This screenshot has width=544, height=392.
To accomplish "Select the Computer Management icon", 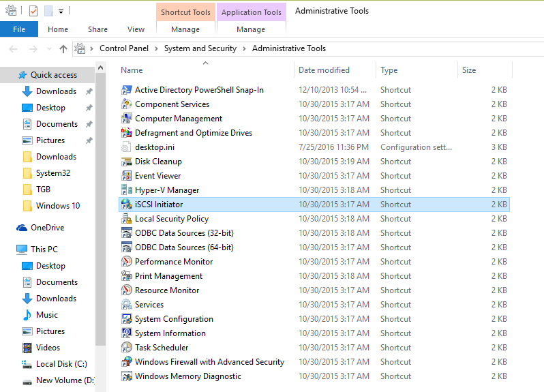I will coord(126,119).
